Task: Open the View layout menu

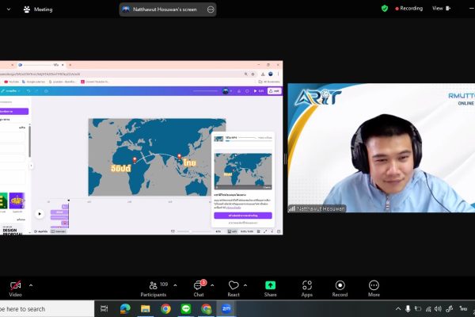Action: click(442, 9)
